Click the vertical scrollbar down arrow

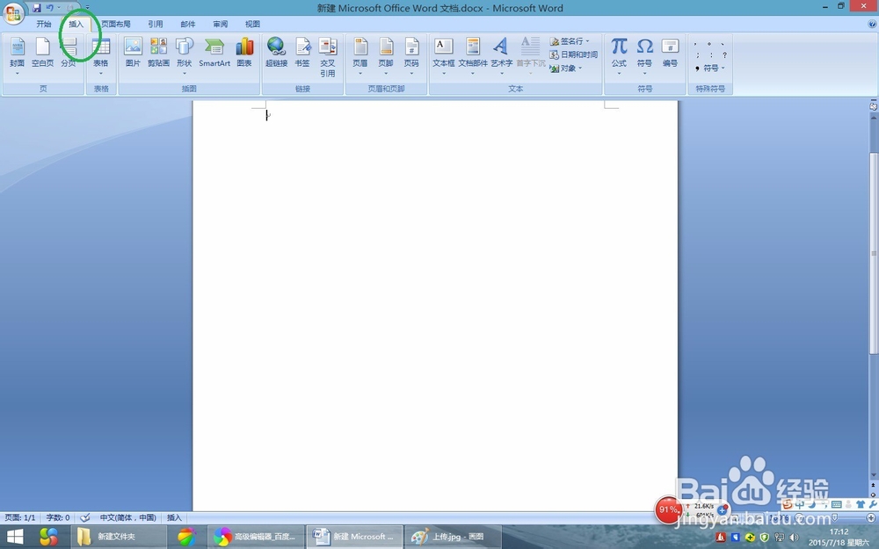(874, 475)
